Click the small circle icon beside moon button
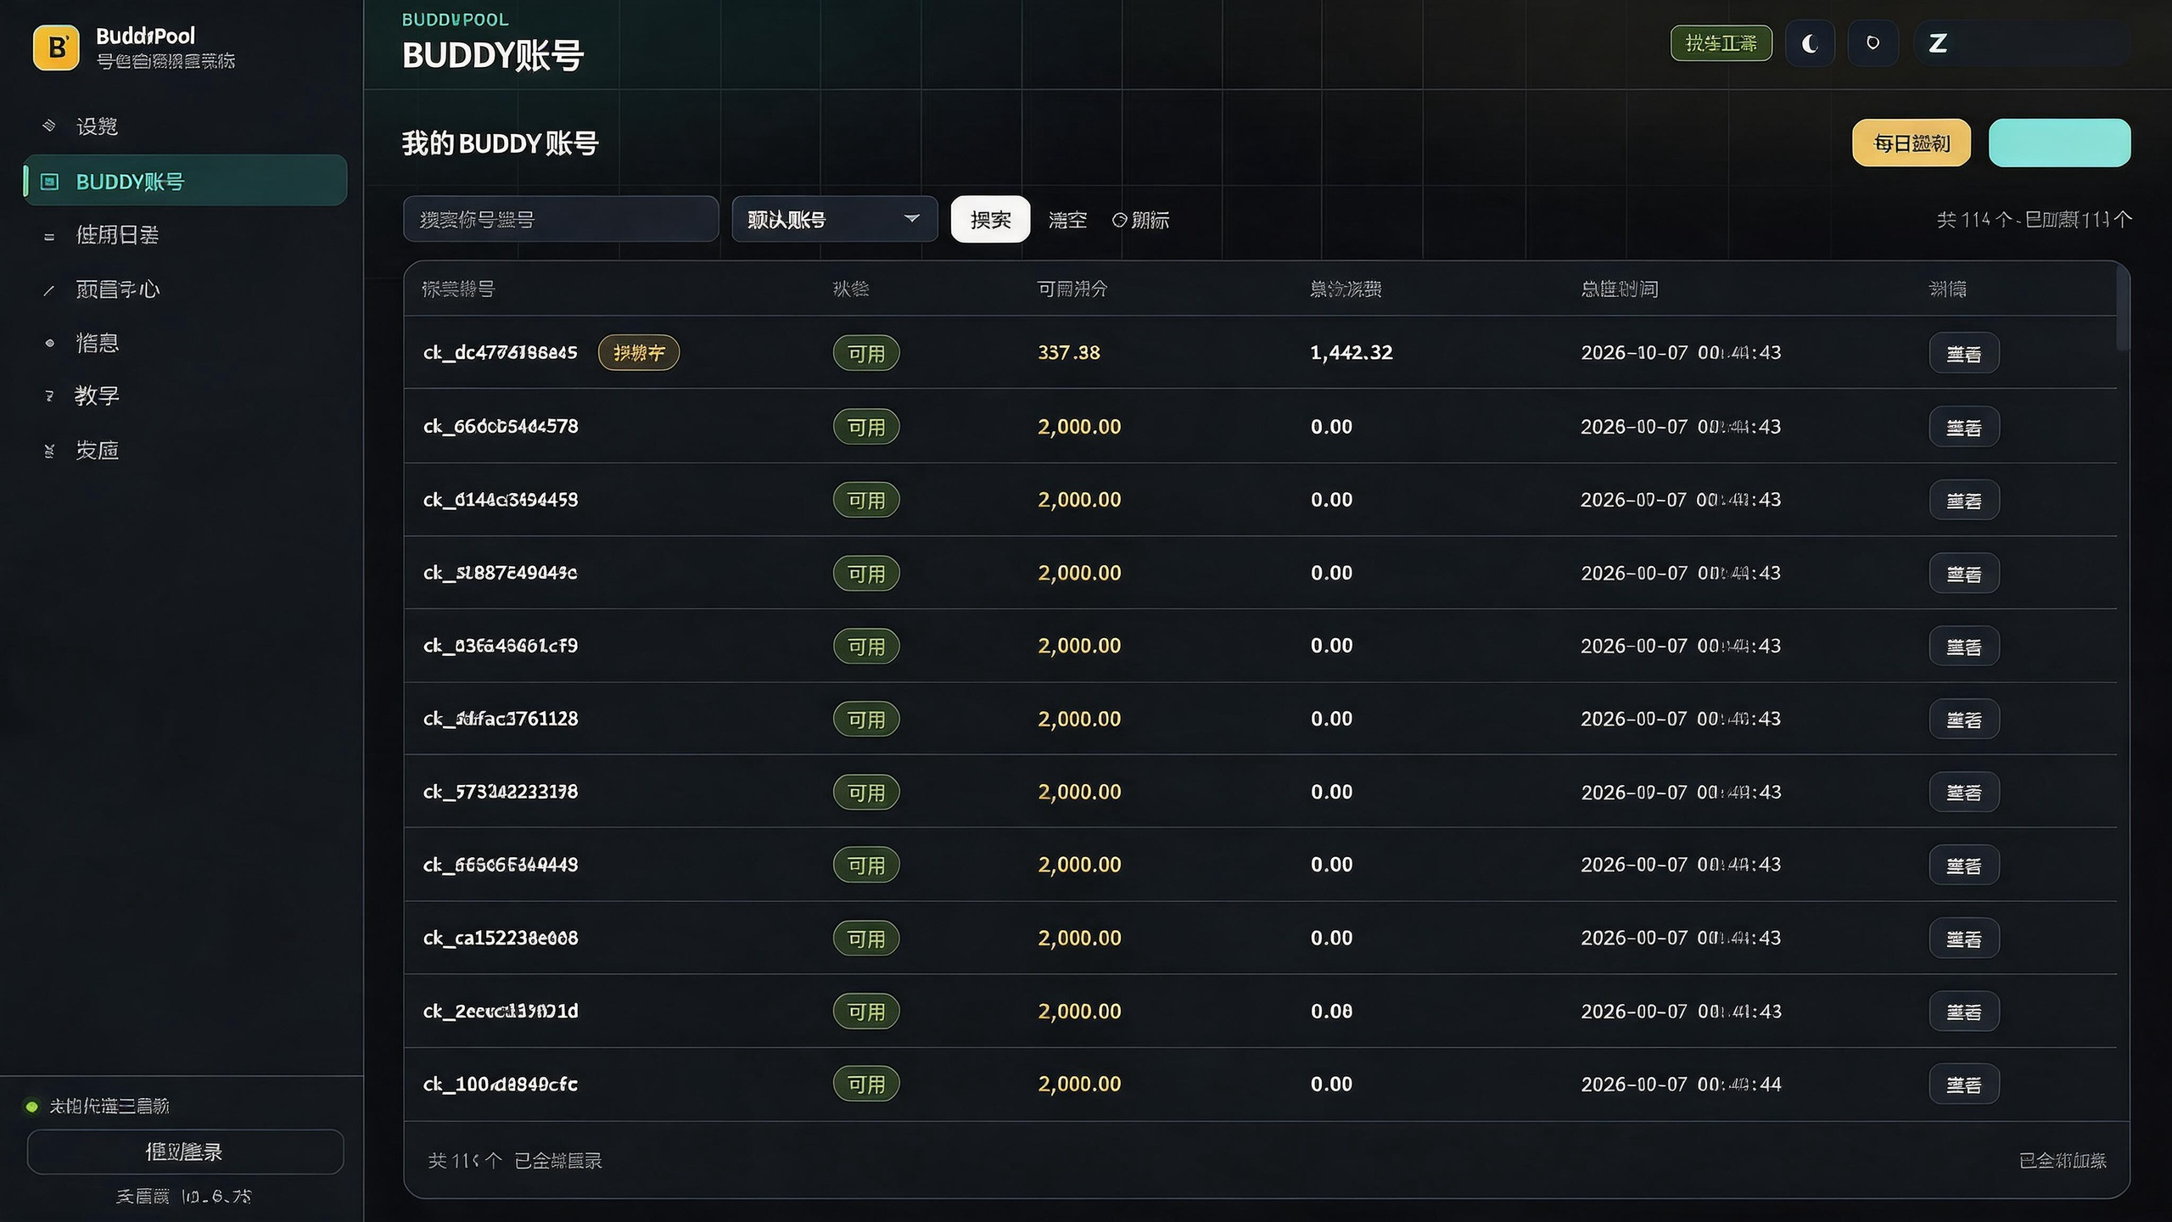 click(1873, 43)
